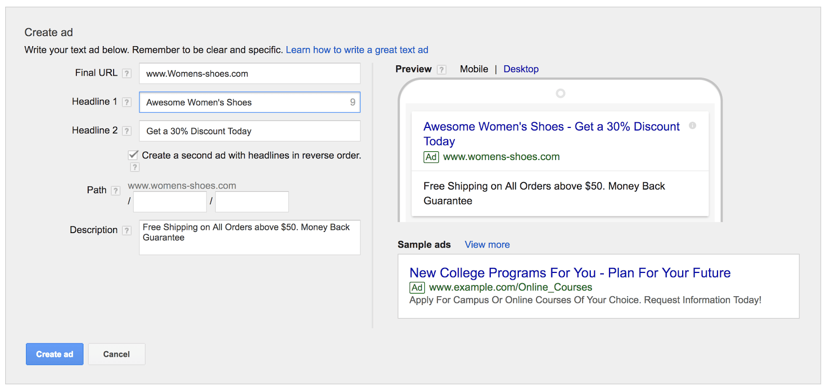Click the Description help question mark

pos(127,230)
